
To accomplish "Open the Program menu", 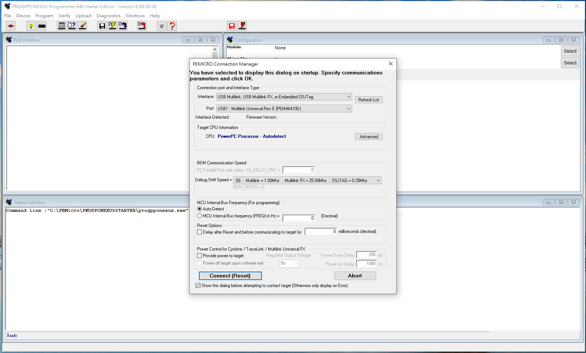I will click(44, 16).
